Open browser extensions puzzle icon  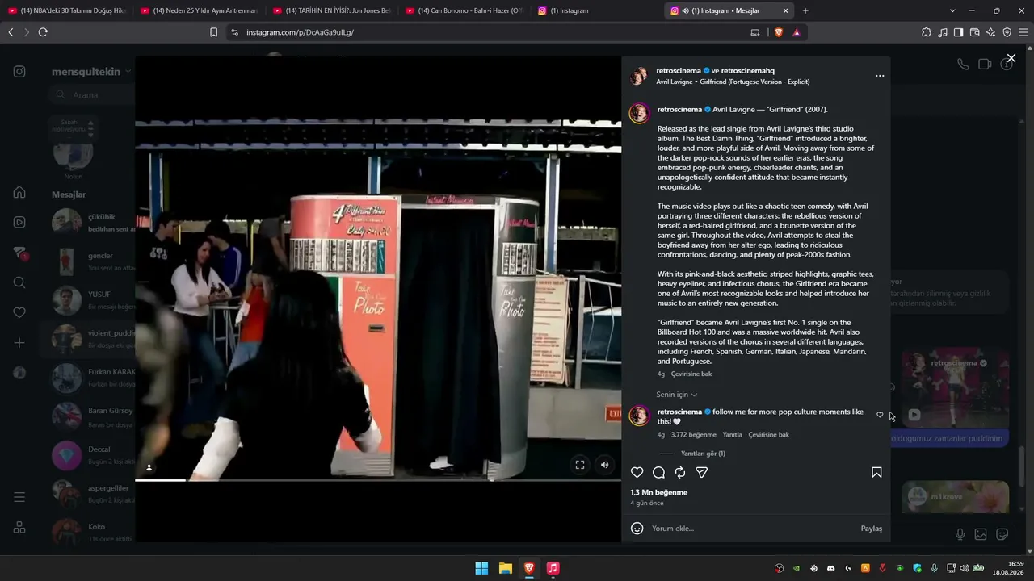927,32
